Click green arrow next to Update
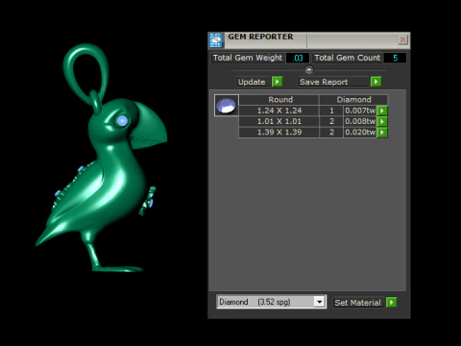The height and width of the screenshot is (346, 461). click(278, 82)
